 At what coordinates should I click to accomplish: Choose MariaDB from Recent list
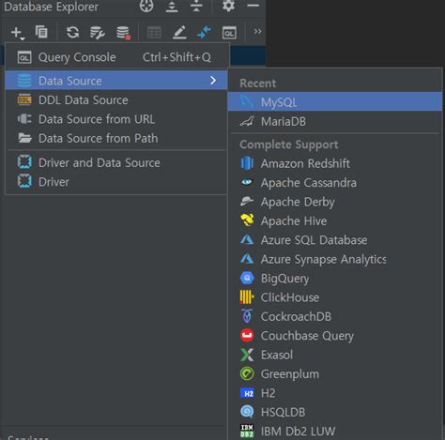click(335, 121)
